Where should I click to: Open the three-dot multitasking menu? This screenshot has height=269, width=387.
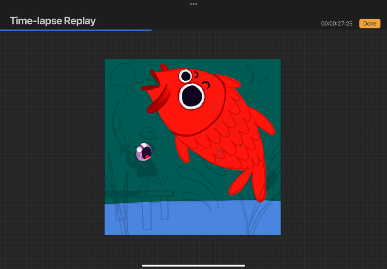coord(193,4)
